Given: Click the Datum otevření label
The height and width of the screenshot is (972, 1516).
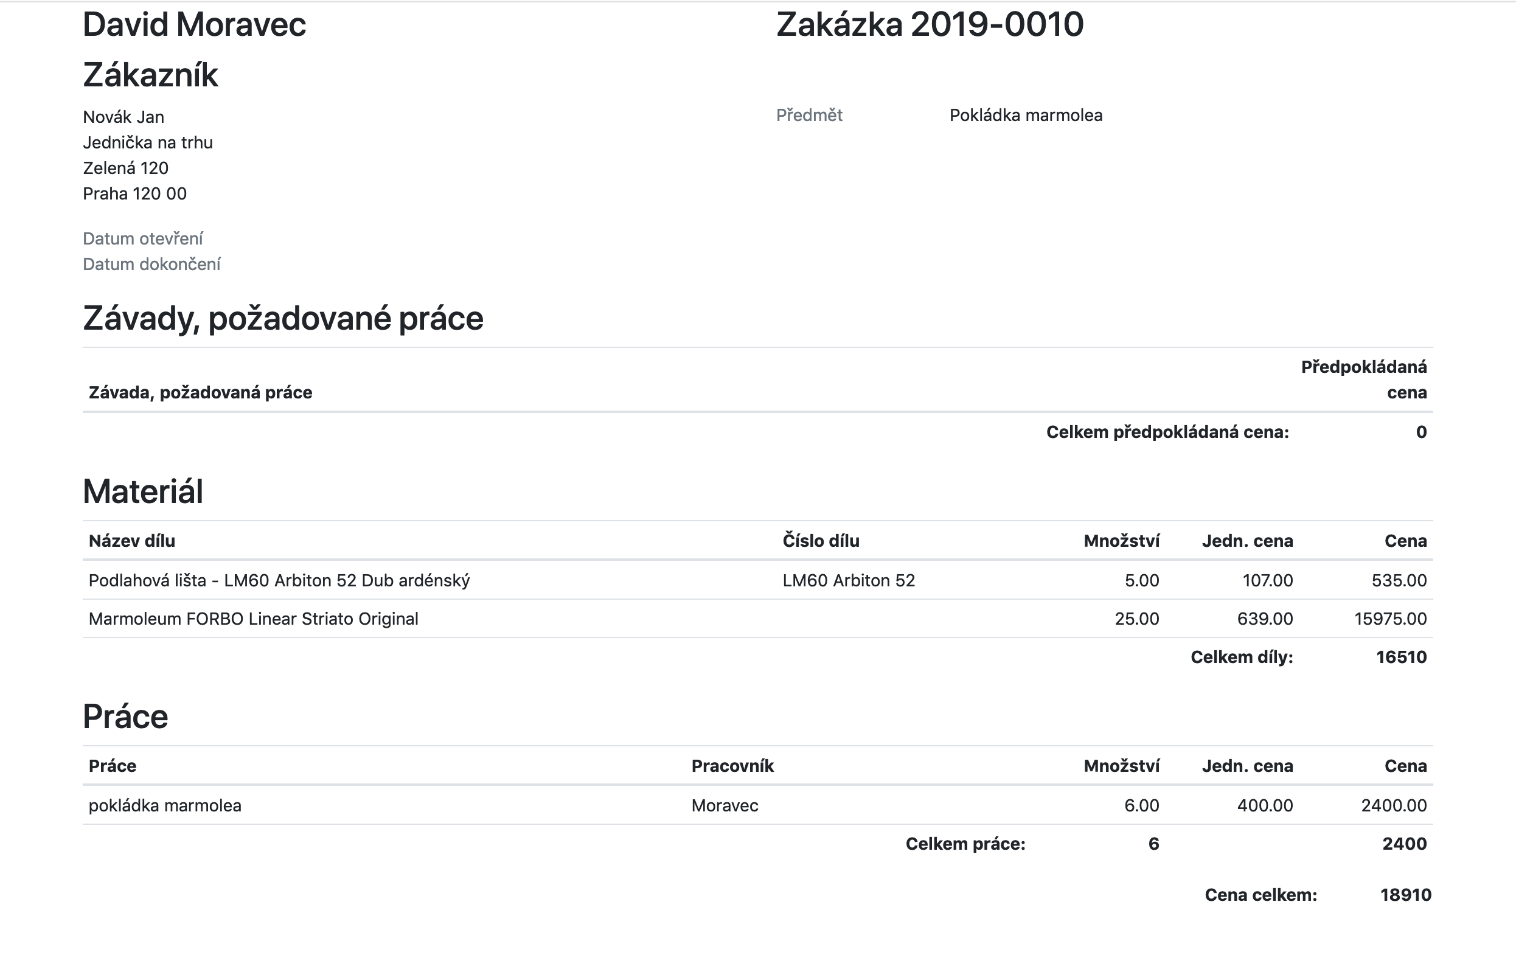Looking at the screenshot, I should [x=142, y=238].
